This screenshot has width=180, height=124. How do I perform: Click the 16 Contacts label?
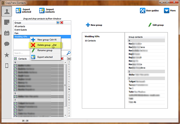coord(90,41)
